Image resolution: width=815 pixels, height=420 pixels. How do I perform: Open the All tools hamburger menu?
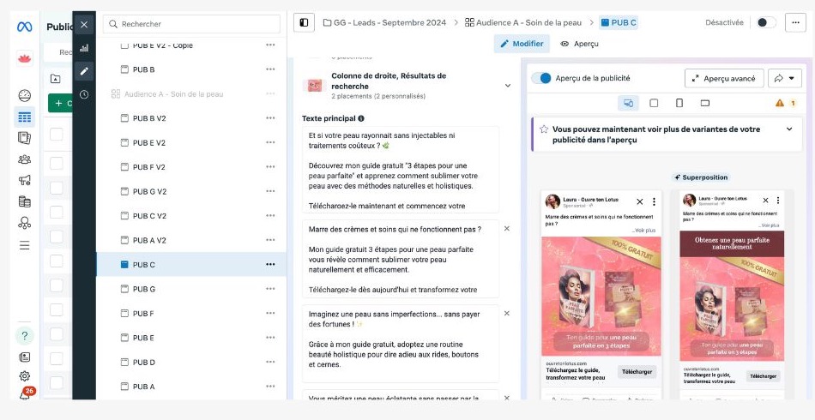coord(24,245)
